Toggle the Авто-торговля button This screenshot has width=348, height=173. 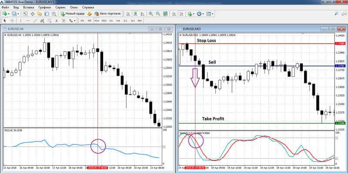107,14
